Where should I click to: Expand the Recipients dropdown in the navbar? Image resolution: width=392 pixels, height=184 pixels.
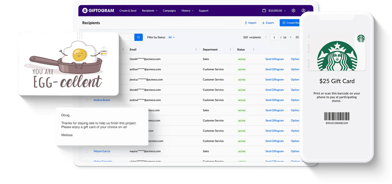(x=150, y=11)
